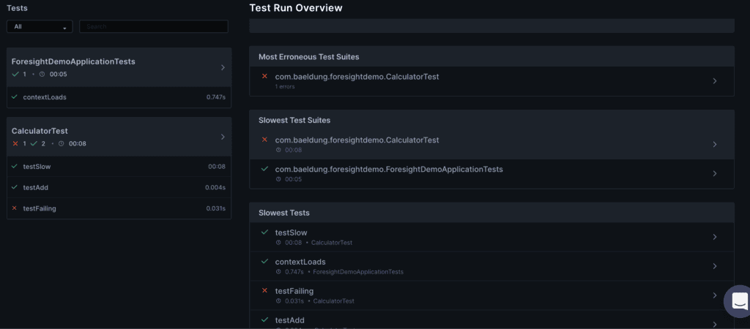Click the red X icon beside testFailing in Tests list

(15, 208)
